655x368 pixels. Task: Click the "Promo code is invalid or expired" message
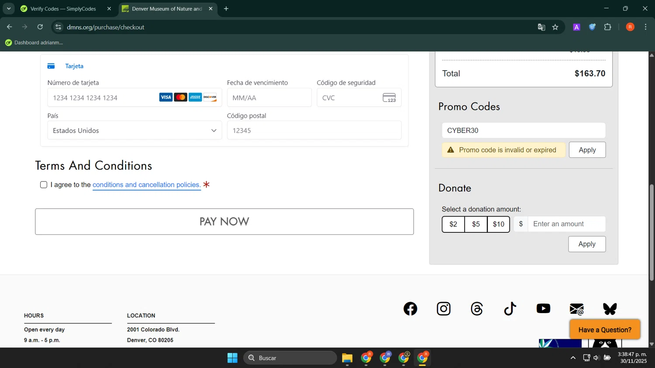pos(503,150)
